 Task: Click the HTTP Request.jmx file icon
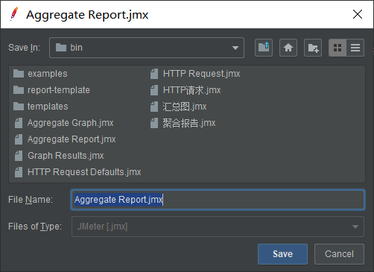pyautogui.click(x=154, y=74)
